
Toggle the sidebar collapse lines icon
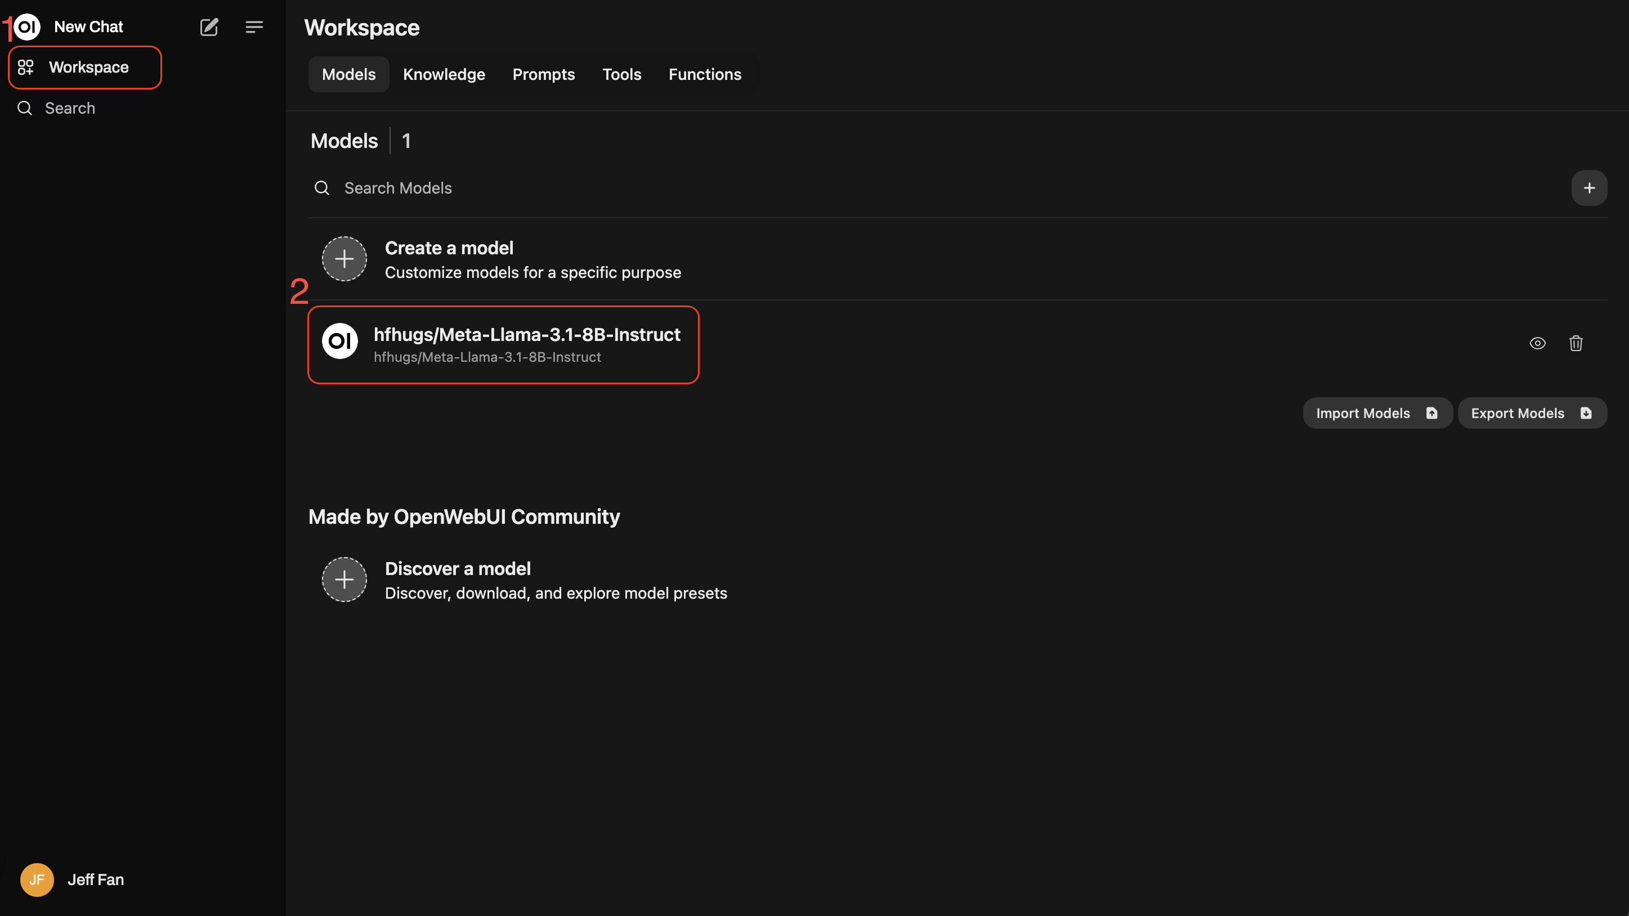click(254, 26)
